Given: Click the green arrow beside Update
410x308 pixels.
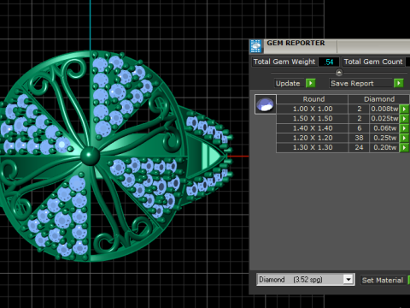Looking at the screenshot, I should pos(310,83).
